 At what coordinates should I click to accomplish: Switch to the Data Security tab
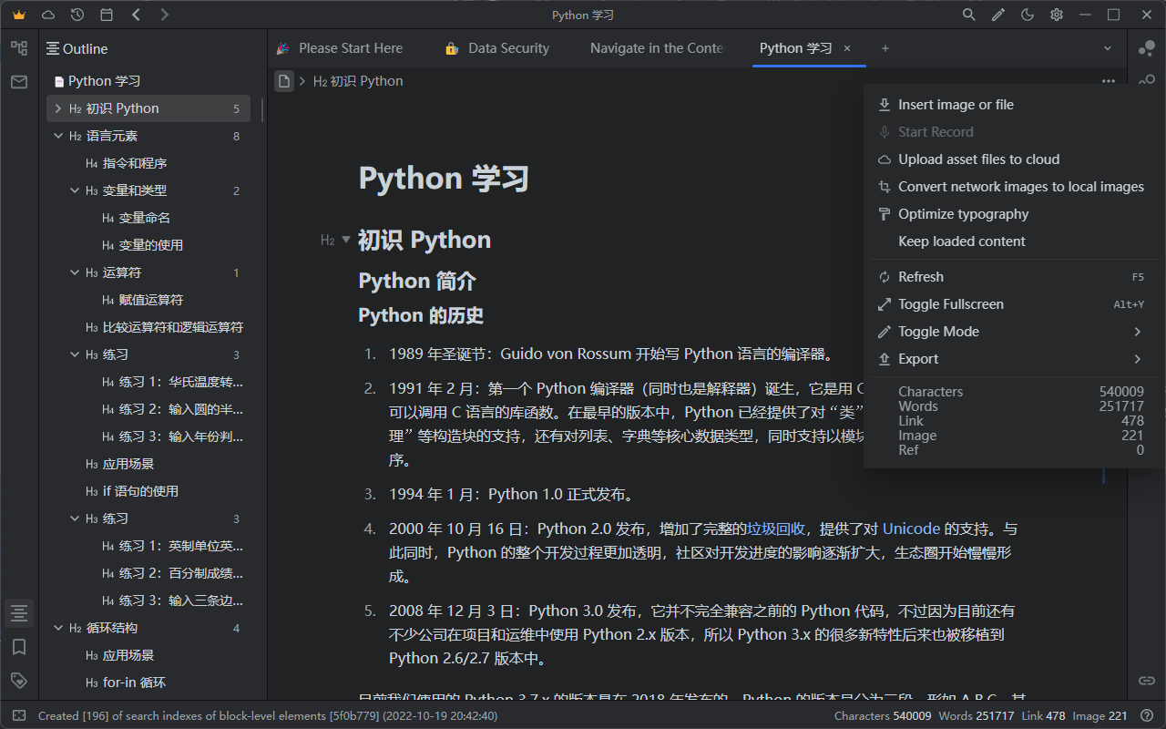click(x=508, y=48)
